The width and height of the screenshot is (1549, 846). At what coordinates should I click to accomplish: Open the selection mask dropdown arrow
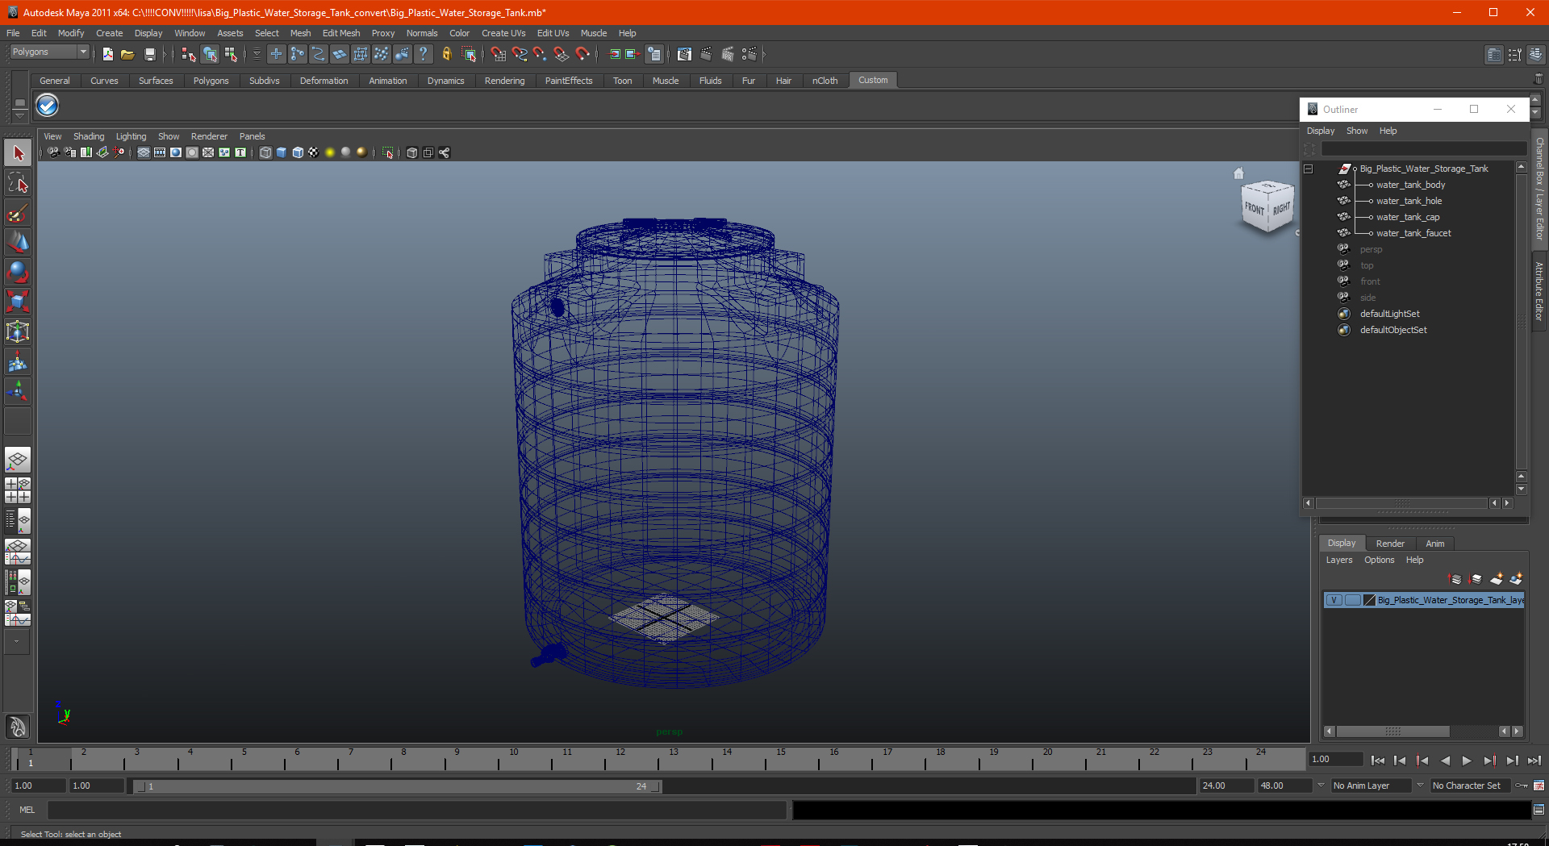[x=257, y=54]
